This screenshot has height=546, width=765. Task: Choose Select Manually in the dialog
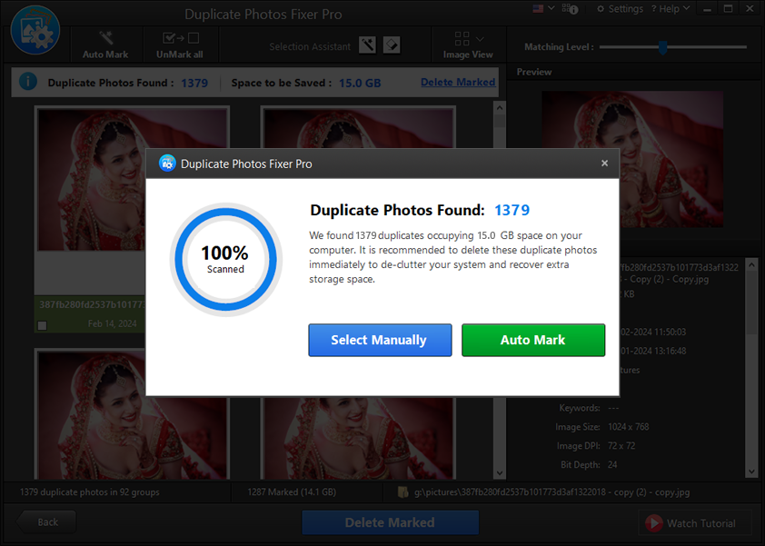pyautogui.click(x=380, y=340)
